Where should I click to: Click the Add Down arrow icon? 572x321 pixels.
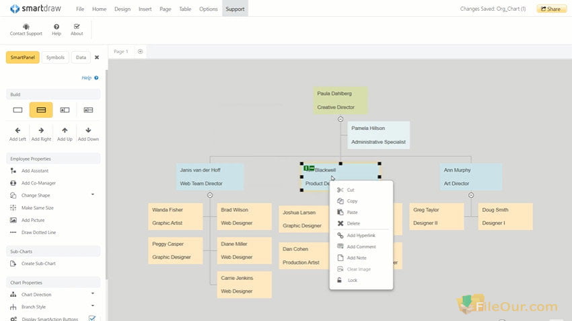(x=88, y=131)
